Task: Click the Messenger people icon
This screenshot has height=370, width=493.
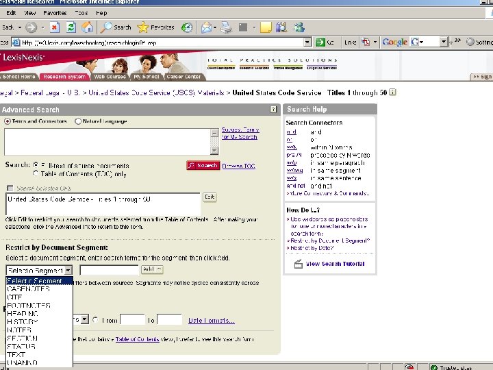Action: tap(299, 27)
